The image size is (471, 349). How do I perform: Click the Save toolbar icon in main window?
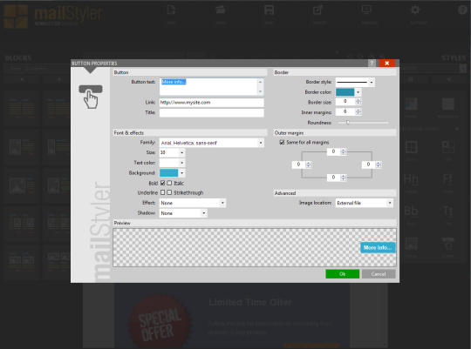tap(269, 10)
